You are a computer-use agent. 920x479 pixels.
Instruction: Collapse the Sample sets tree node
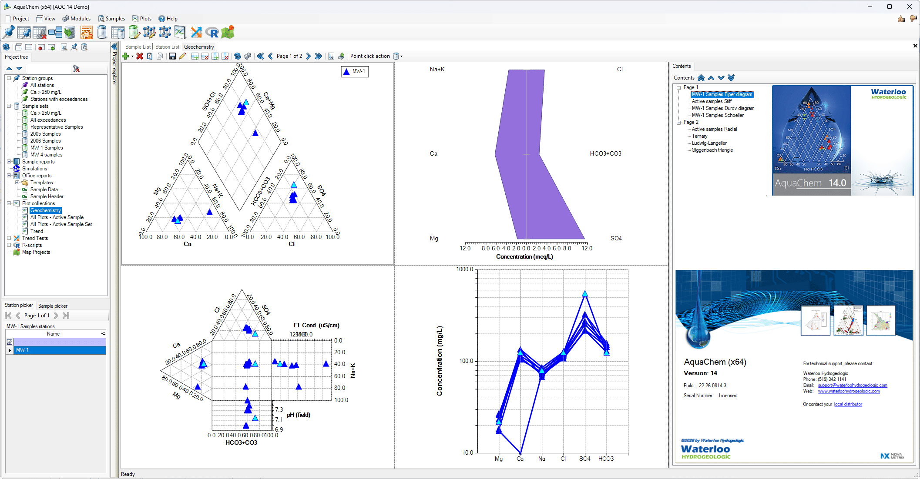(x=9, y=106)
